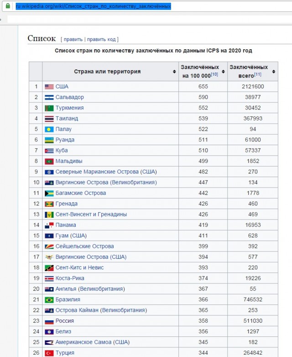Screen dimensions: 292x357
Task: Open the 'Сент-Китс и Невис' link
Action: click(80, 268)
